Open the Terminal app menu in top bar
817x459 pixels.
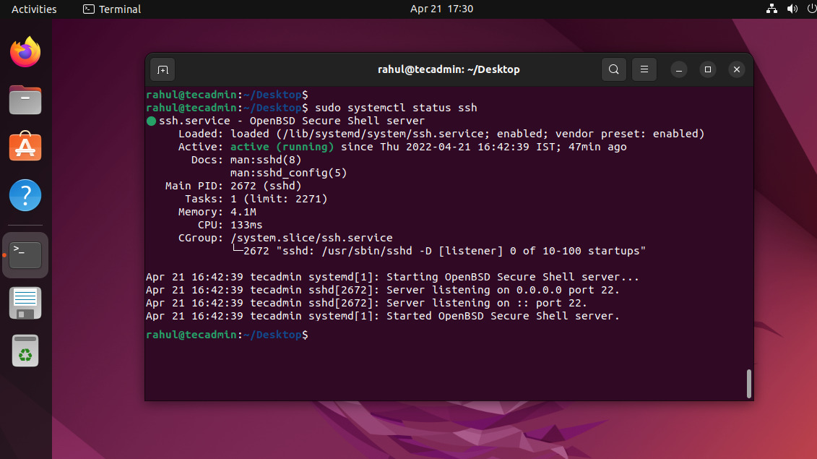click(x=112, y=9)
